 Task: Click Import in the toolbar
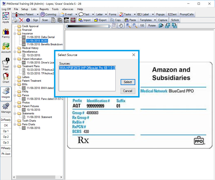pos(84,20)
